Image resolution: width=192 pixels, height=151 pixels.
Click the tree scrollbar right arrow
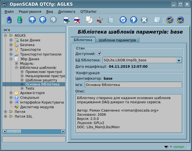63,131
